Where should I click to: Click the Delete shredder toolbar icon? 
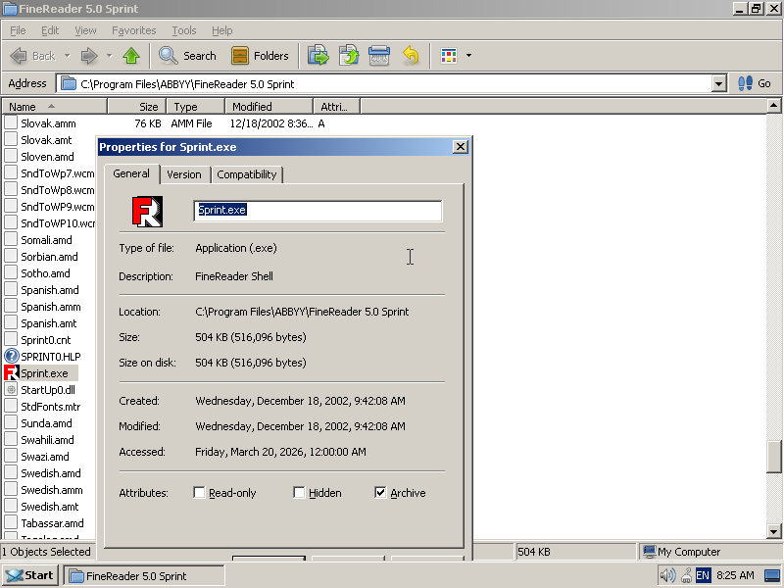[379, 56]
